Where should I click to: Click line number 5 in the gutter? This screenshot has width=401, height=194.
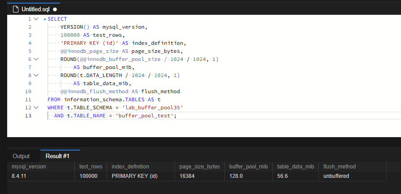pos(30,51)
